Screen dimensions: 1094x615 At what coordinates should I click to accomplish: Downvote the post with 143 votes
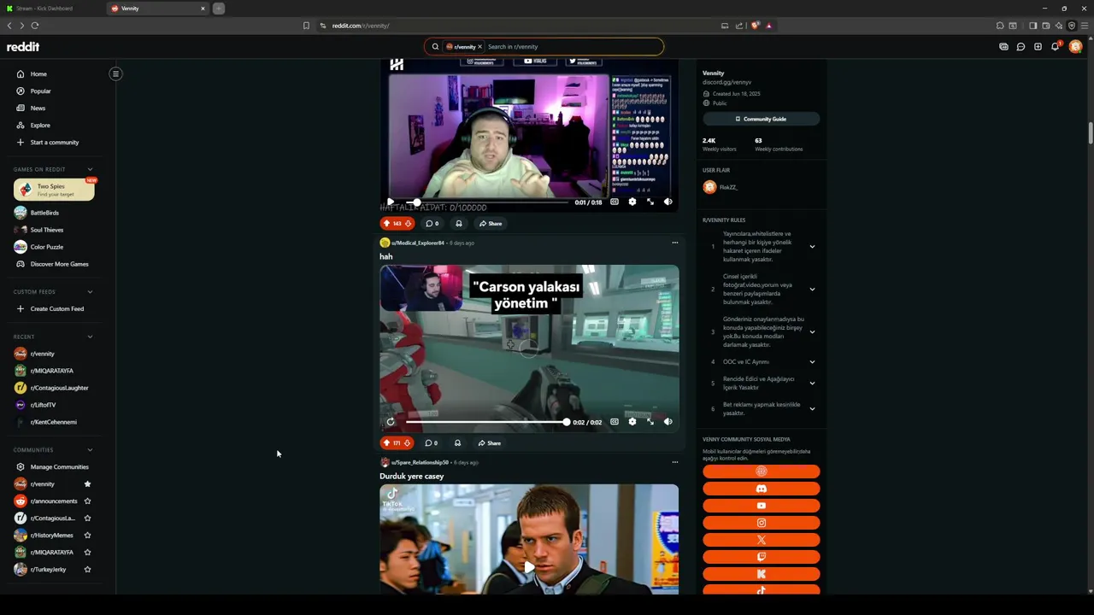click(x=408, y=224)
